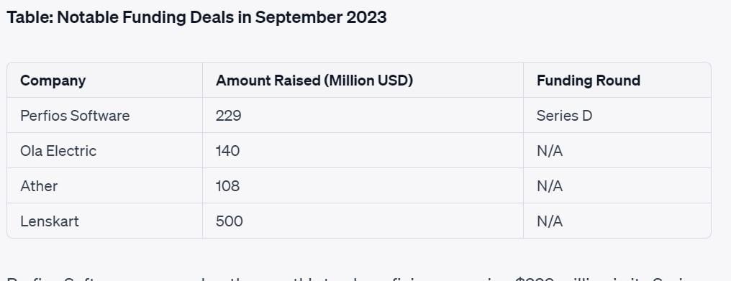Screen dimensions: 731x281
Task: Select the Amount Raised (Million USD) header
Action: pyautogui.click(x=314, y=80)
